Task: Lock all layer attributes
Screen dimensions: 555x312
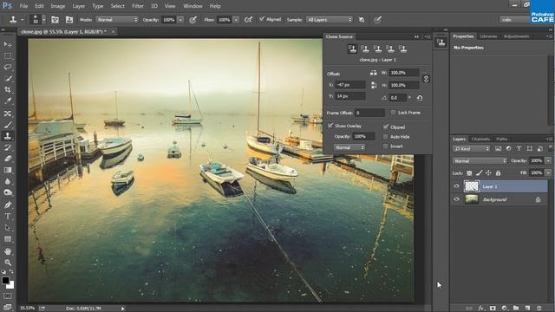Action: (498, 173)
